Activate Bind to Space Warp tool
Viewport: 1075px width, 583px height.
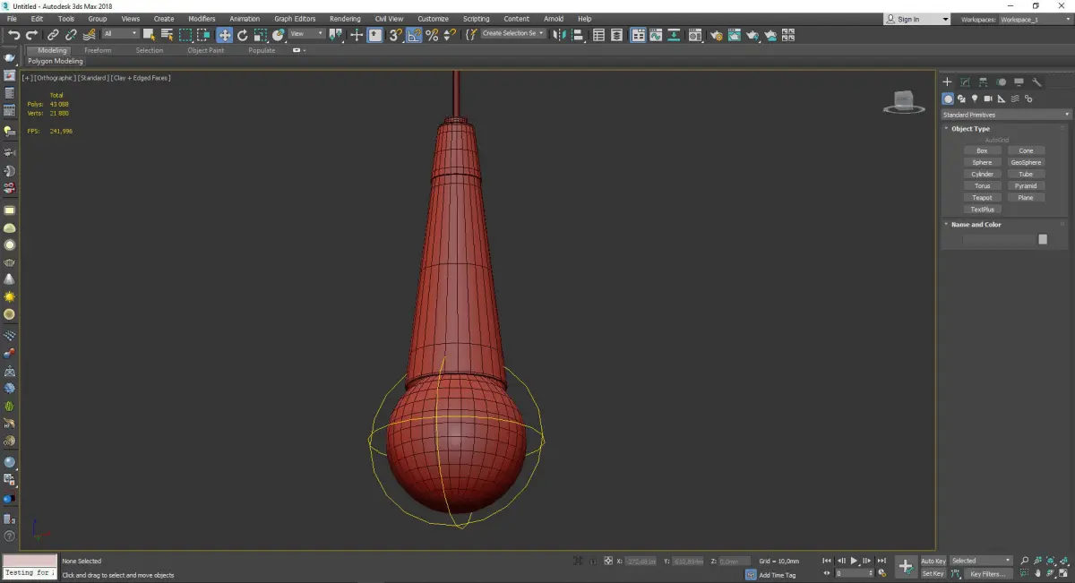(89, 35)
